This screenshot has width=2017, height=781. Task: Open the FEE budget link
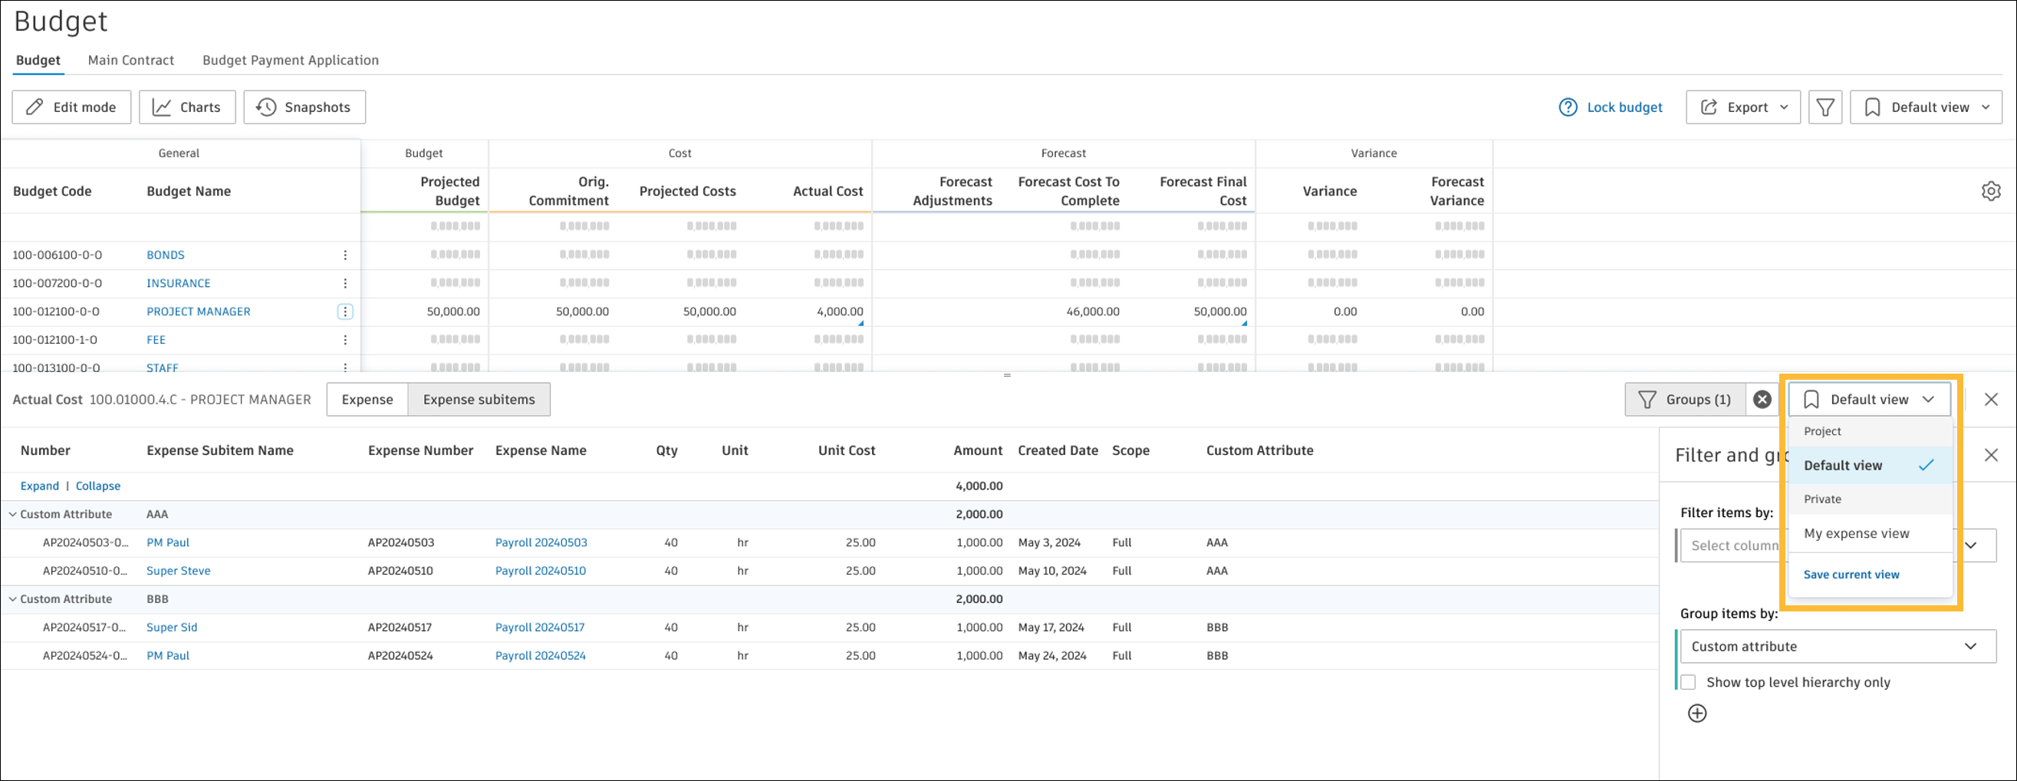point(156,340)
